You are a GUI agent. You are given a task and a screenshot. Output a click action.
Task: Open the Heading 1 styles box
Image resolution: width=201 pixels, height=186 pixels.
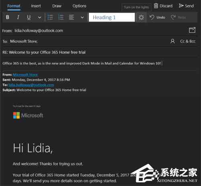click(x=112, y=17)
